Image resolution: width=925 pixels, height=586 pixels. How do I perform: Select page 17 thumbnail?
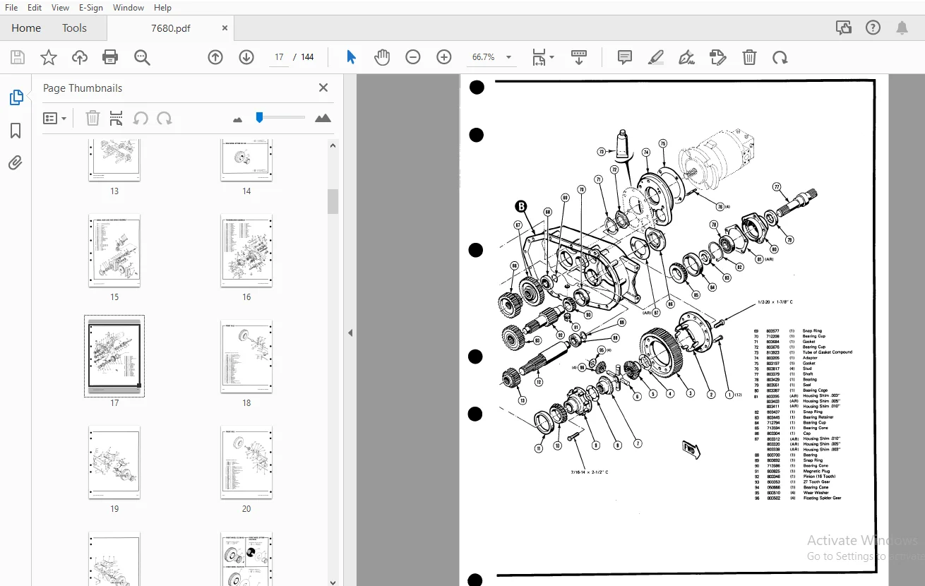click(114, 356)
